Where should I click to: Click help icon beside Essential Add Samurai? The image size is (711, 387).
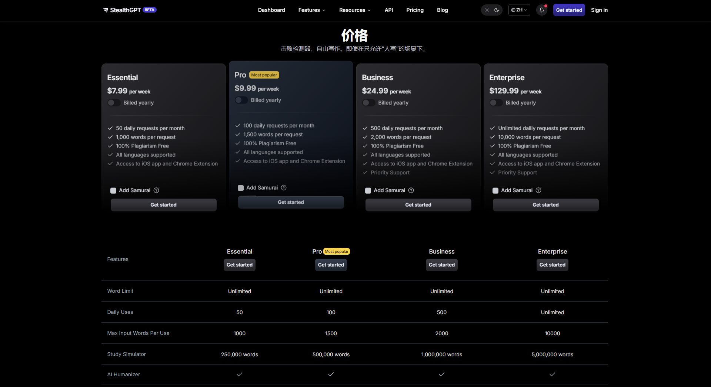tap(156, 190)
